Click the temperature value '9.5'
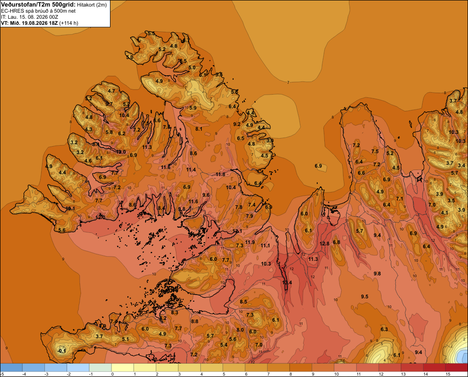Image resolution: width=468 pixels, height=377 pixels. pyautogui.click(x=365, y=296)
